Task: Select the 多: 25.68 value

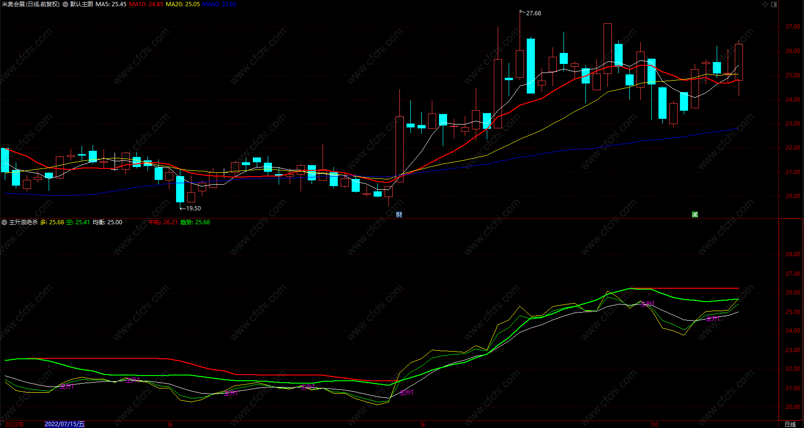Action: click(52, 222)
